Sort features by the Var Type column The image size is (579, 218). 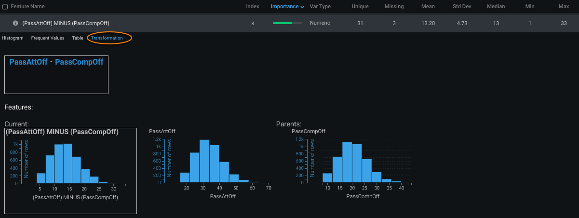320,7
